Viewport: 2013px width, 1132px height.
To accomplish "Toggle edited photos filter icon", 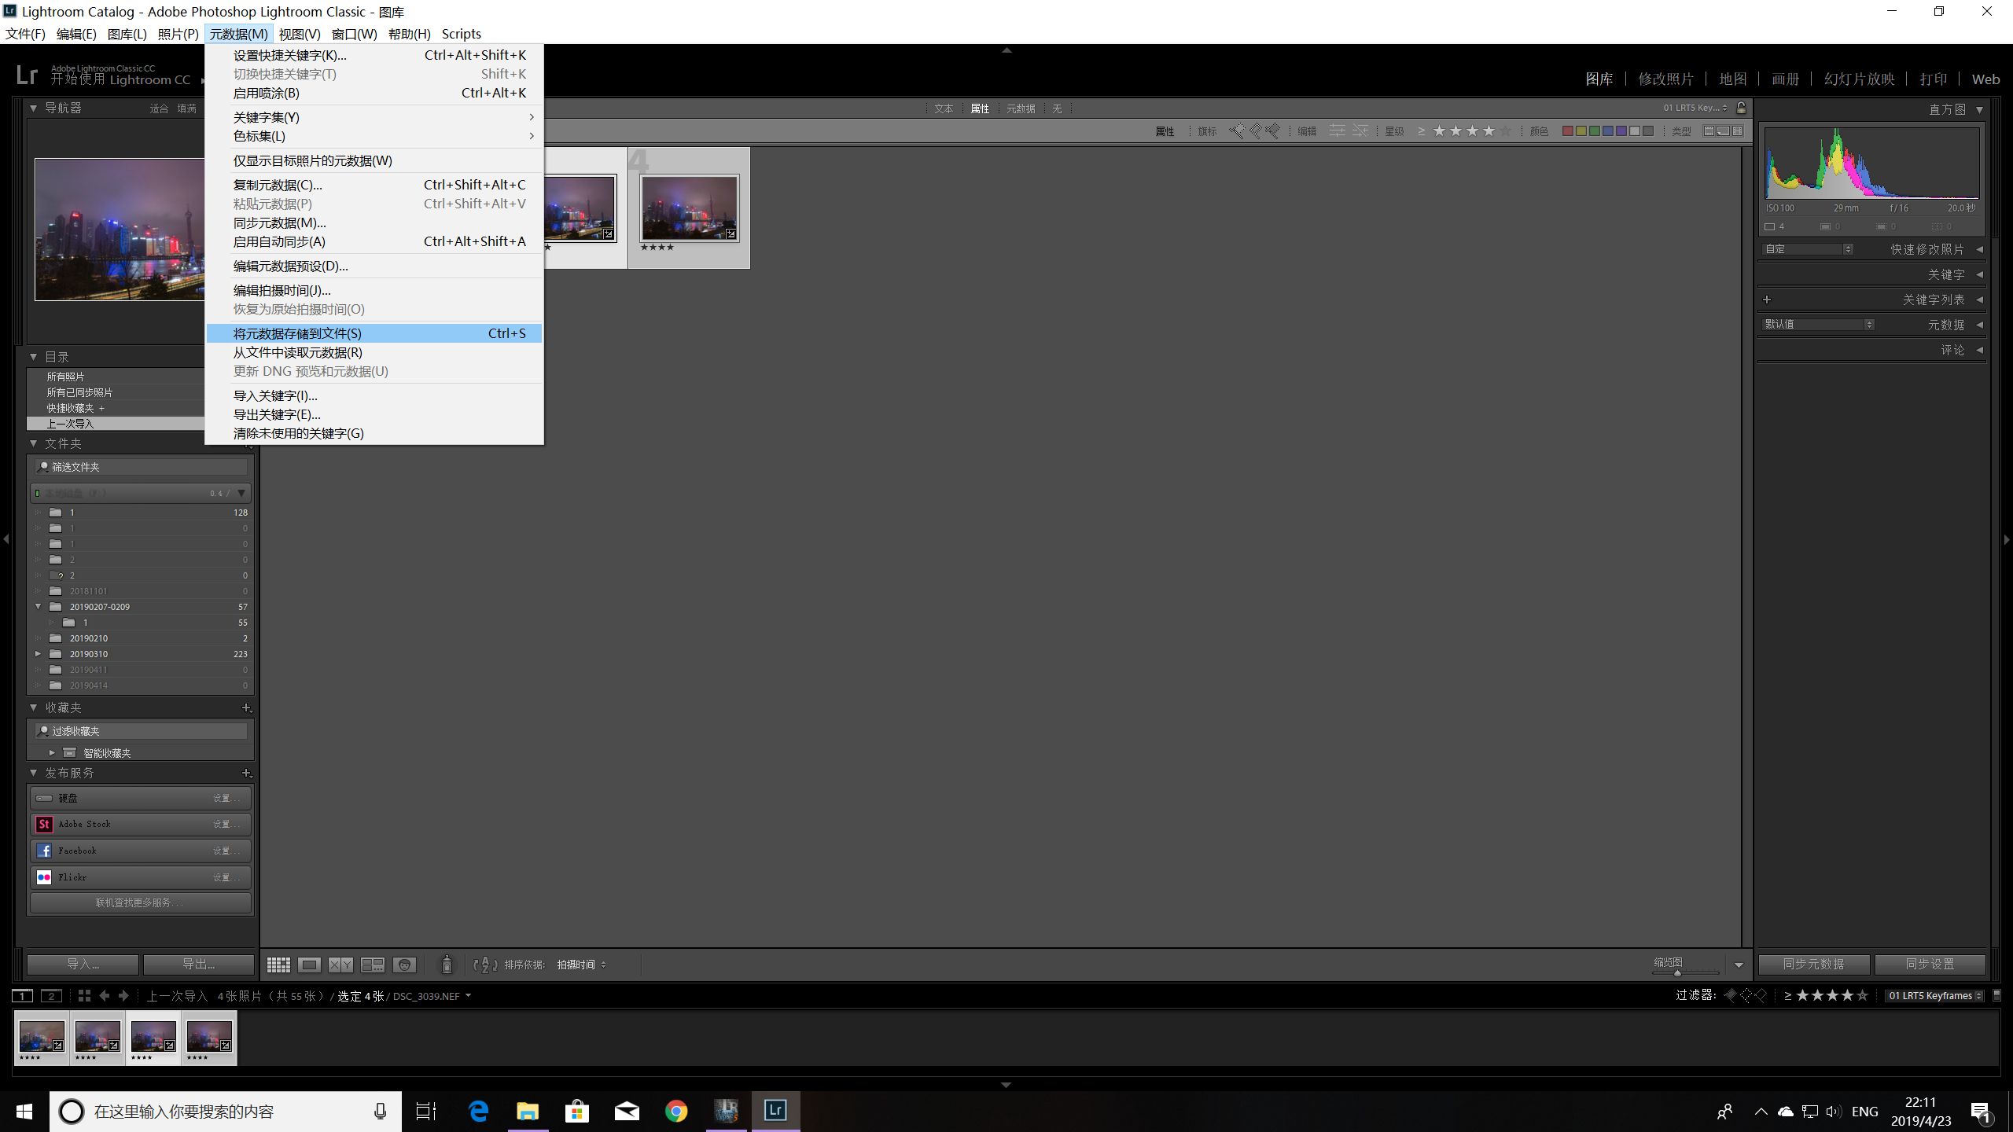I will coord(1337,131).
